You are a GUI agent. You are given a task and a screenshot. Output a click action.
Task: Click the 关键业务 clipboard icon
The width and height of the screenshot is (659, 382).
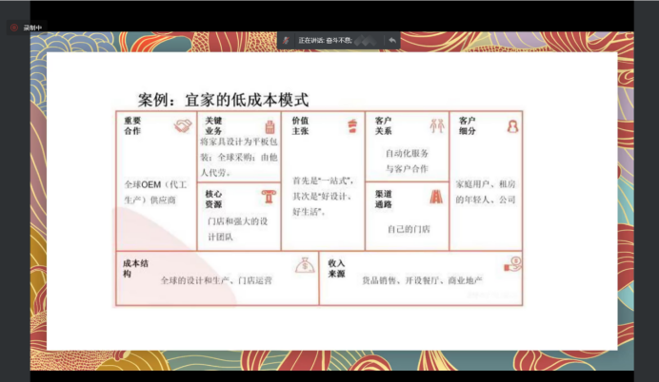click(x=269, y=125)
